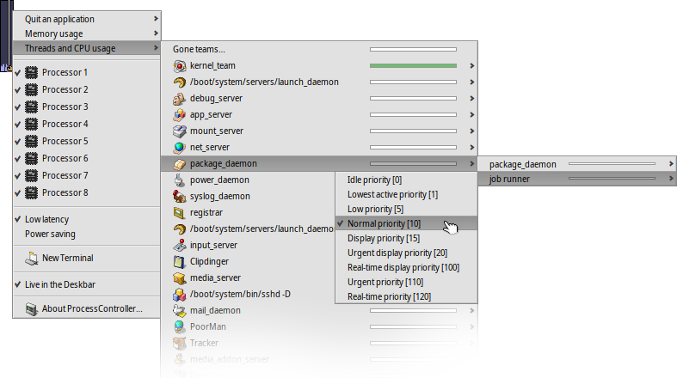Open About ProcessController
The width and height of the screenshot is (677, 378).
click(86, 309)
